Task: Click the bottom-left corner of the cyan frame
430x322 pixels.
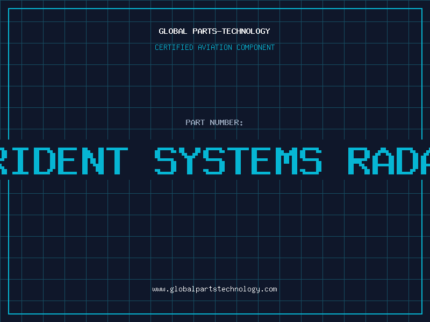Action: (9, 313)
